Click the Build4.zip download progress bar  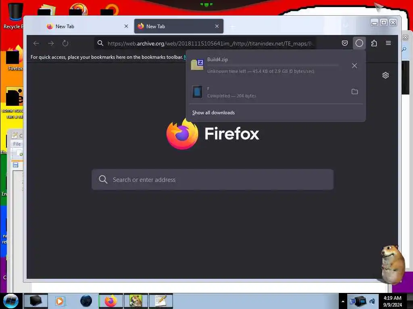click(x=273, y=65)
